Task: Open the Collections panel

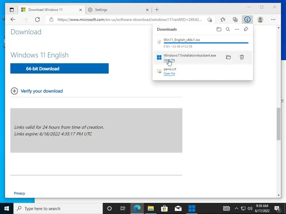Action: (235, 20)
